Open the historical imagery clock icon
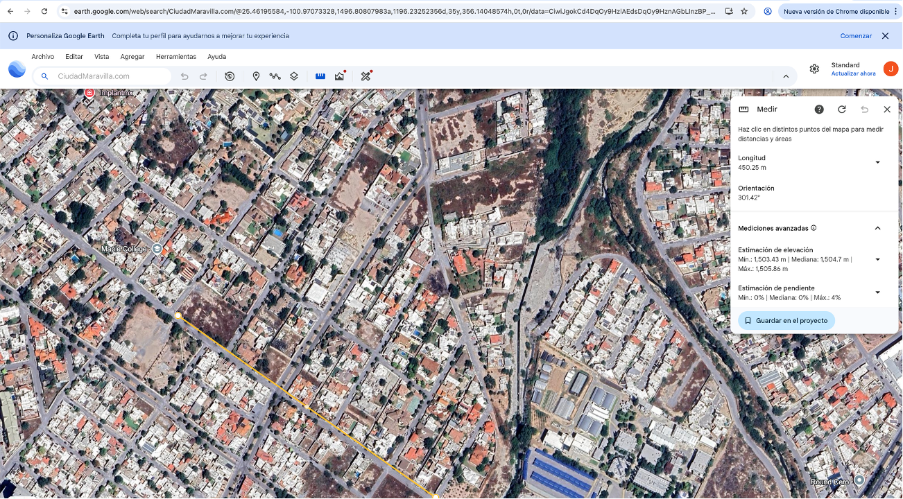Viewport: 903px width, 499px height. tap(230, 76)
